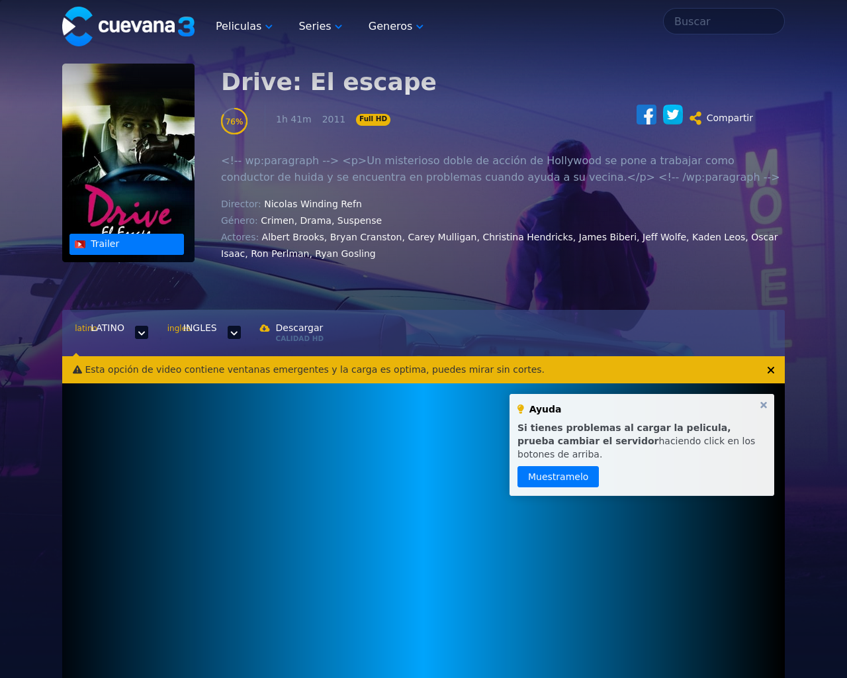This screenshot has width=847, height=678.
Task: Open the Suspense genre link
Action: (x=359, y=220)
